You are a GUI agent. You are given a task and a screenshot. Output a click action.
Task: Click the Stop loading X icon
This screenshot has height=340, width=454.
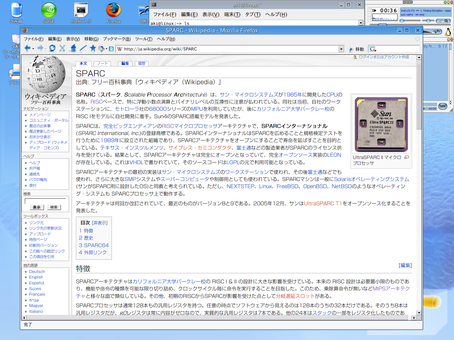62,49
